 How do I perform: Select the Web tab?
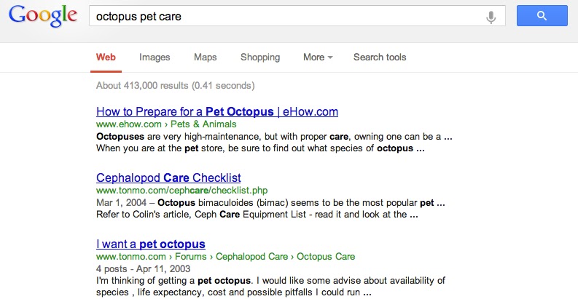(106, 57)
